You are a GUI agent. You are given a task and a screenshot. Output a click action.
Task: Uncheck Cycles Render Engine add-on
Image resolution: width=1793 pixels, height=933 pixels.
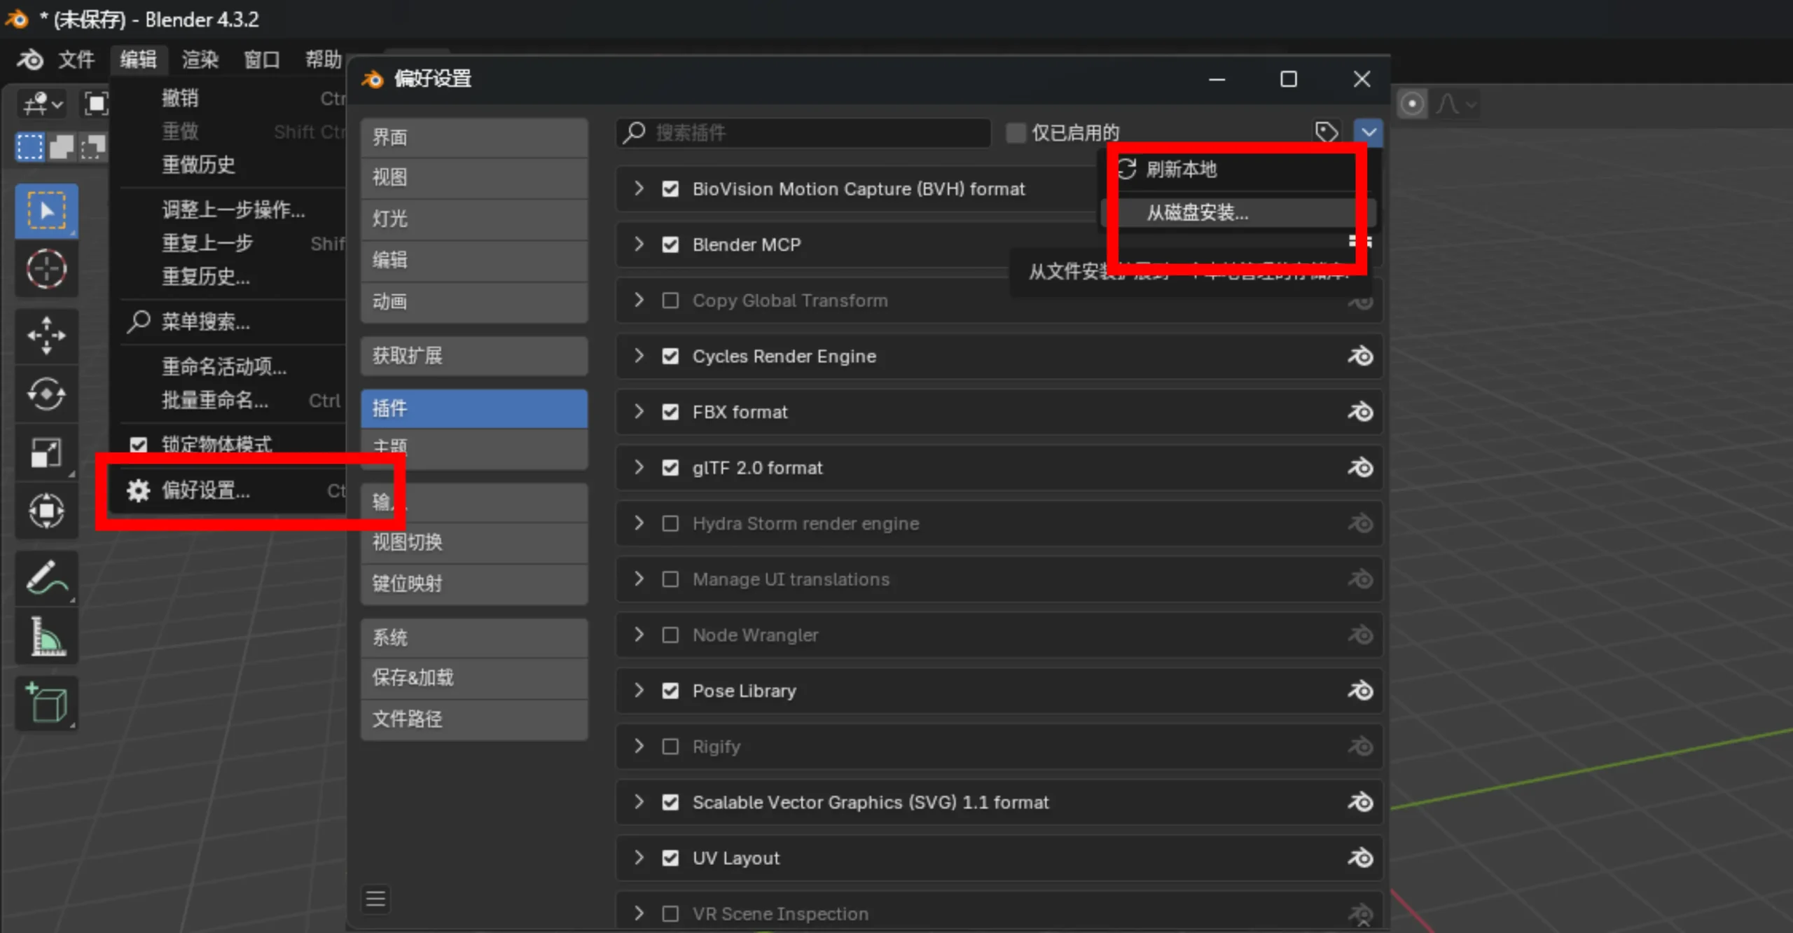670,357
